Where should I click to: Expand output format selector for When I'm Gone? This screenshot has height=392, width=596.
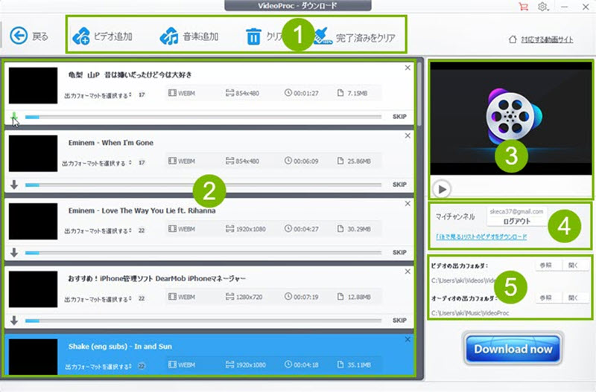(97, 162)
